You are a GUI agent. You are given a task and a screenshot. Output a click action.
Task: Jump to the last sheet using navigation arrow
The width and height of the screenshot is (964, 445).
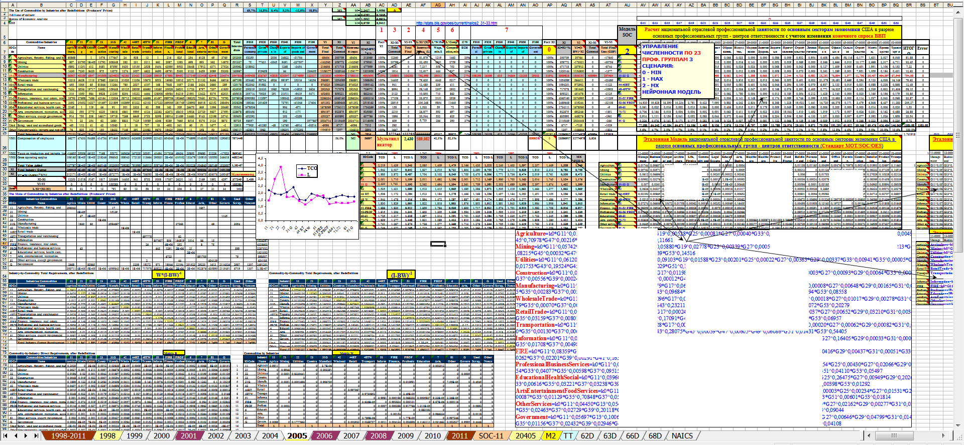[x=36, y=436]
